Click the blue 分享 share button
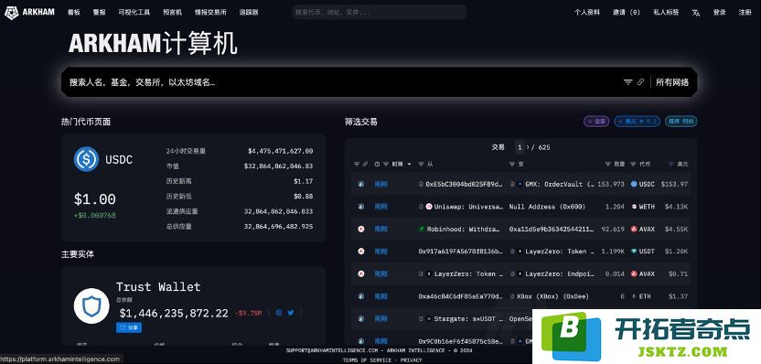This screenshot has width=761, height=364. tap(129, 327)
